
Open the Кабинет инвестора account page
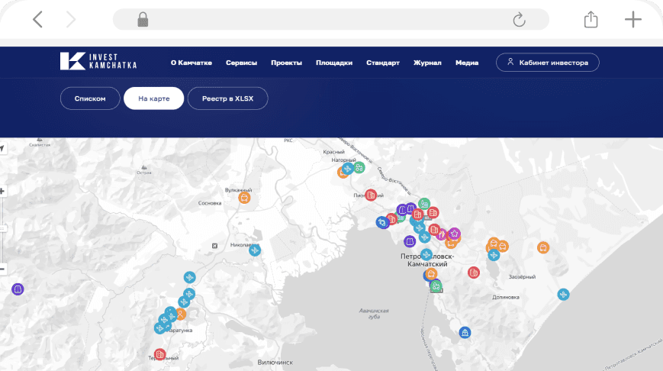point(547,63)
